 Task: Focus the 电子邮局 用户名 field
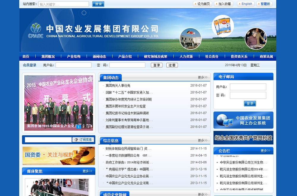click(248, 87)
